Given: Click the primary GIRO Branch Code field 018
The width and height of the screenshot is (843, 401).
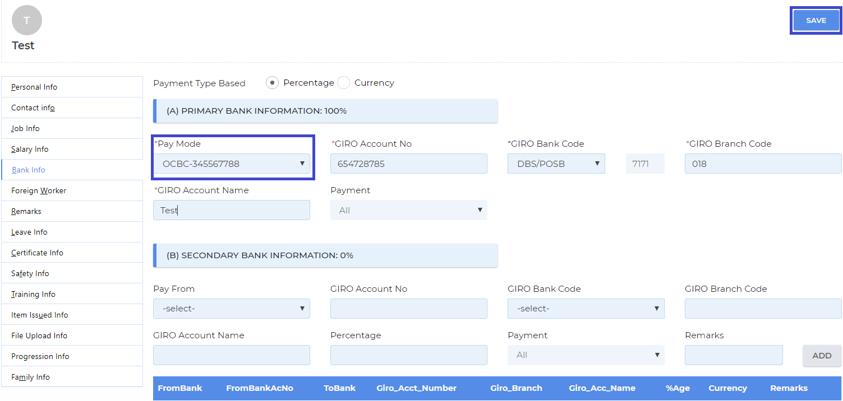Looking at the screenshot, I should tap(763, 164).
